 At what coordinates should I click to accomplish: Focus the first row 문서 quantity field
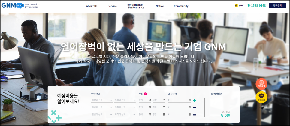click(x=145, y=100)
